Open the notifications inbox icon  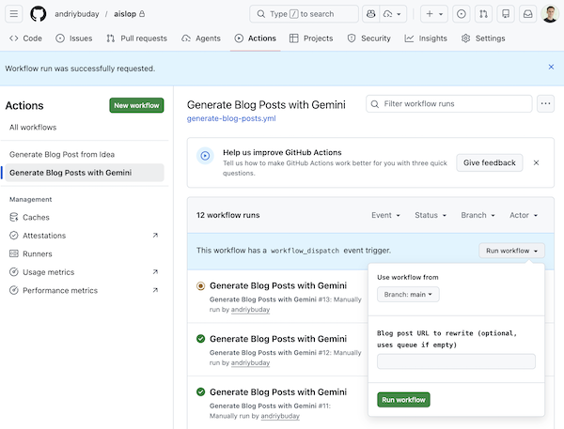pos(528,14)
